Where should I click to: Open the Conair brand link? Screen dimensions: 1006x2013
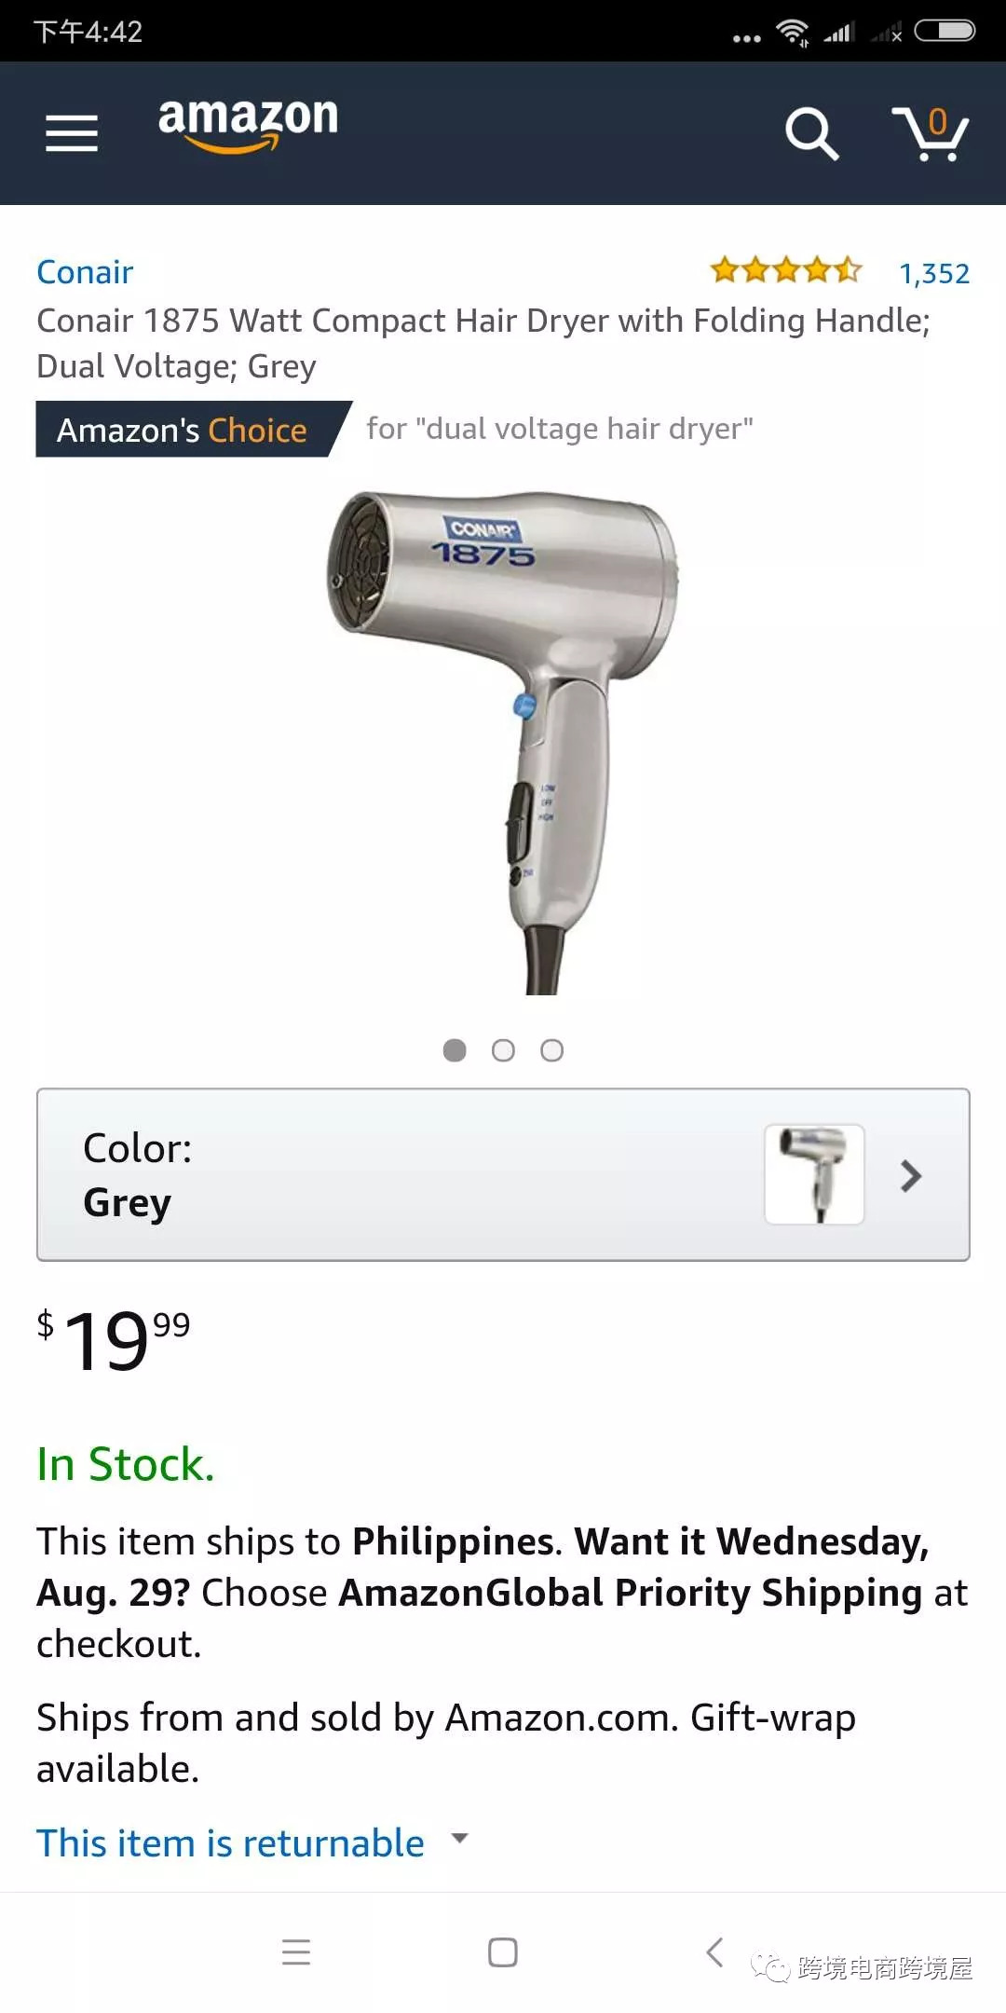click(85, 272)
